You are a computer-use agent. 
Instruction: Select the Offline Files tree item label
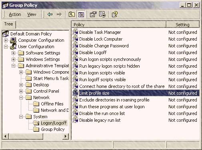coord(52,104)
